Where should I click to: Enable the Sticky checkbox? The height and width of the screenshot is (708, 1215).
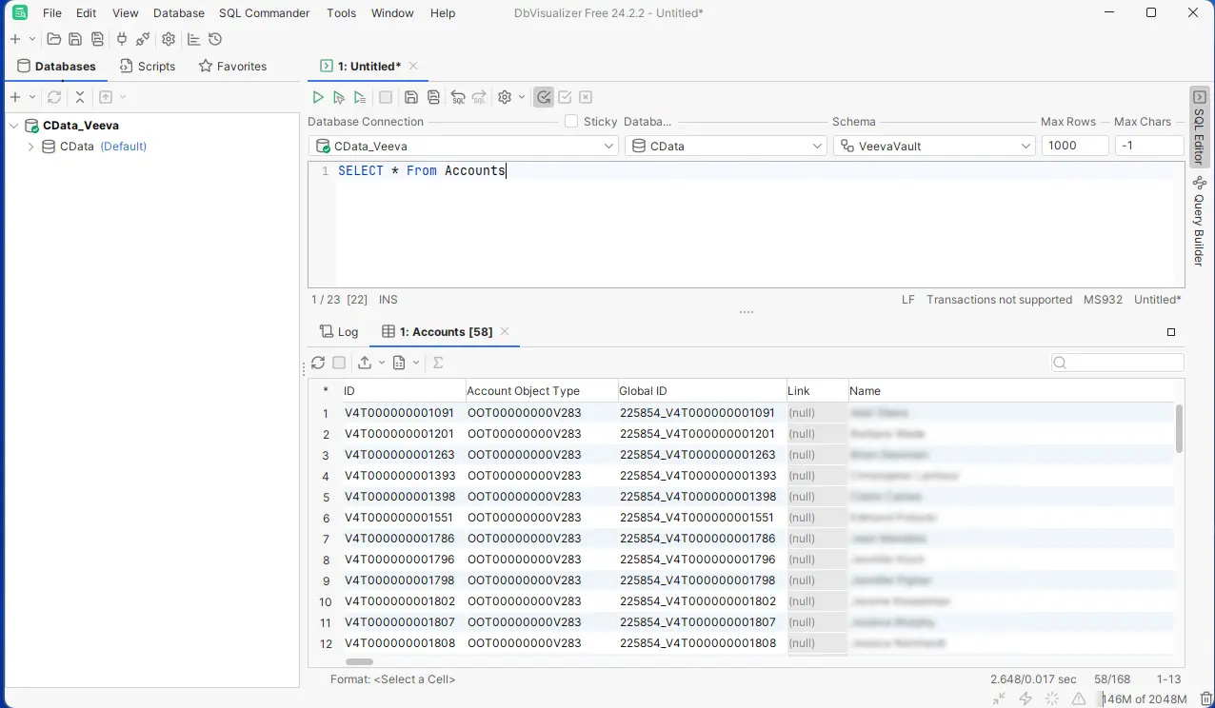coord(571,121)
